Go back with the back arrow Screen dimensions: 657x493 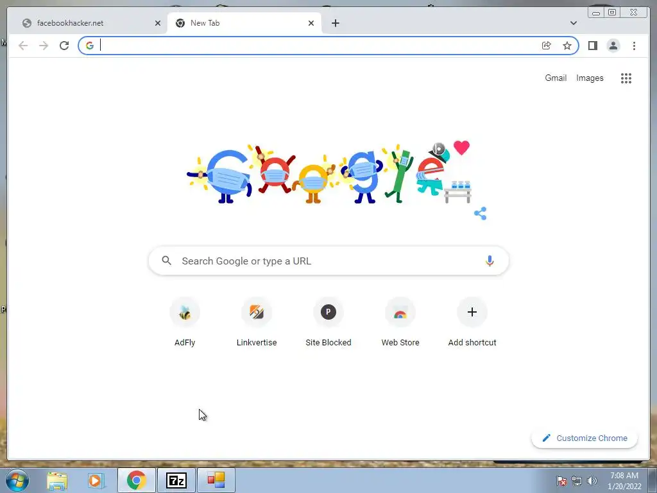(x=23, y=46)
